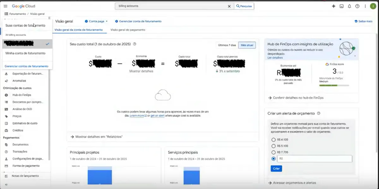This screenshot has width=379, height=189.
Task: Select the redacted billing account with checkmark
Action: [27, 44]
